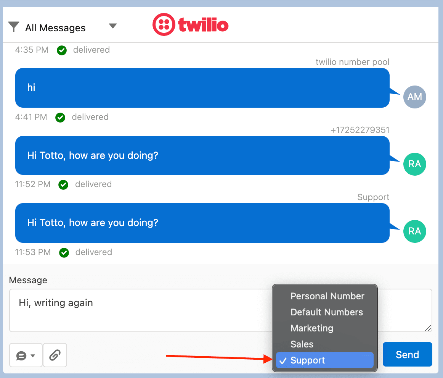The height and width of the screenshot is (378, 443).
Task: Click the RA avatar next to Support message
Action: tap(414, 231)
